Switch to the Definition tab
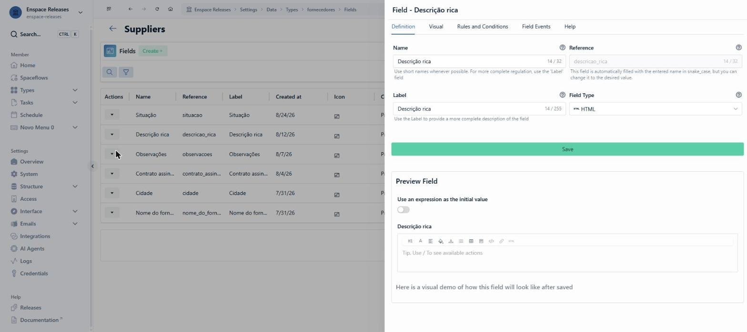747x332 pixels. click(x=403, y=27)
